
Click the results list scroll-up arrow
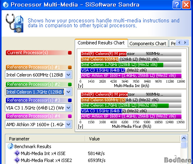point(184,138)
